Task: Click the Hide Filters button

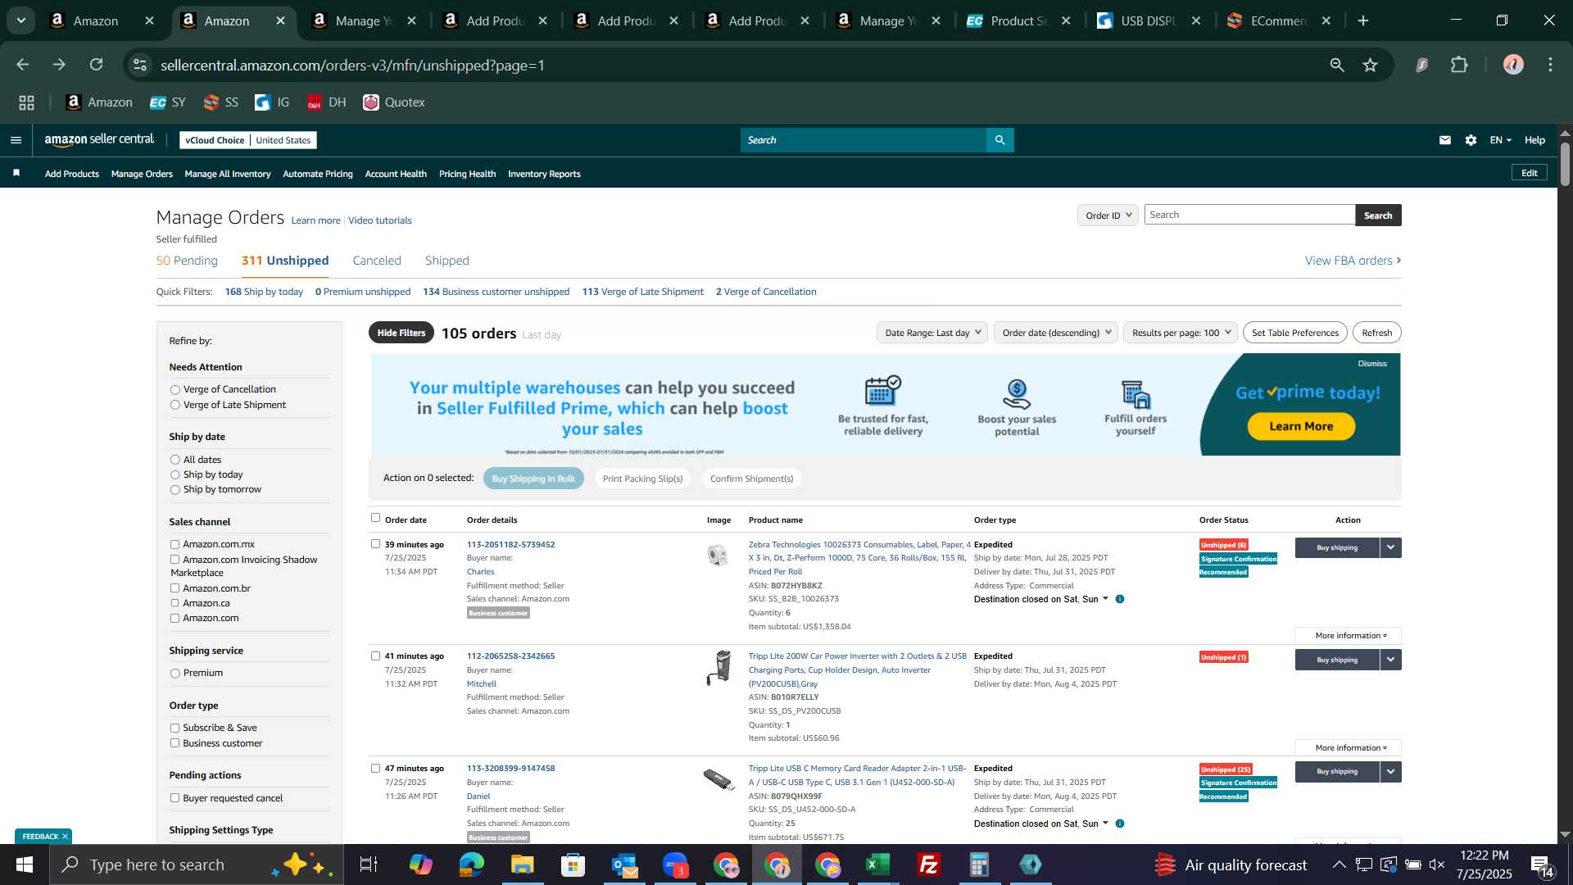Action: 401,333
